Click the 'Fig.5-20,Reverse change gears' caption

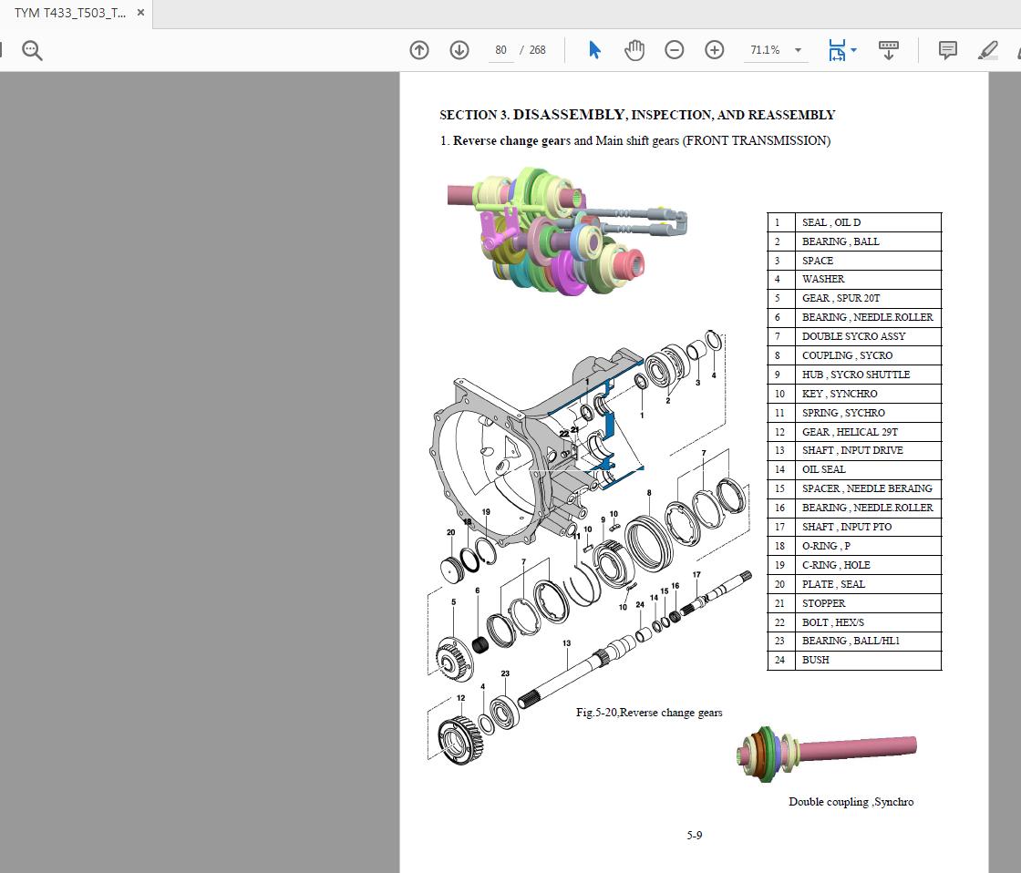pos(649,713)
